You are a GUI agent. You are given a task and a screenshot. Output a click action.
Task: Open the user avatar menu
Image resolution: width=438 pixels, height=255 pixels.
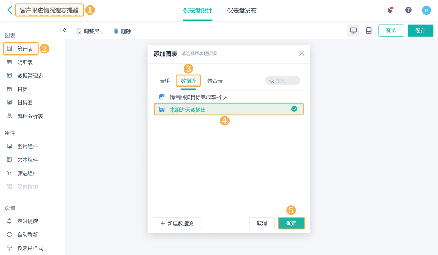pyautogui.click(x=426, y=10)
